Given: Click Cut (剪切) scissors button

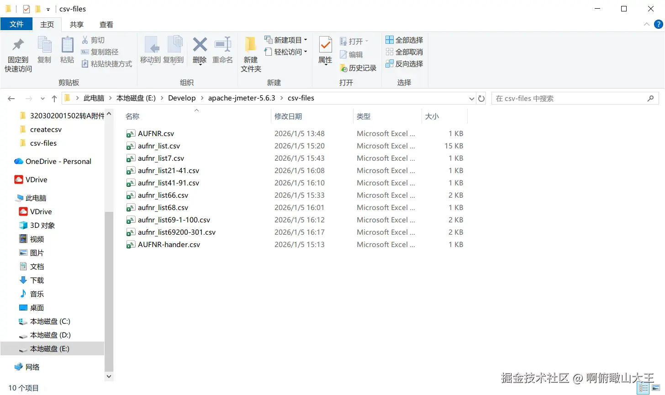Looking at the screenshot, I should tap(93, 40).
